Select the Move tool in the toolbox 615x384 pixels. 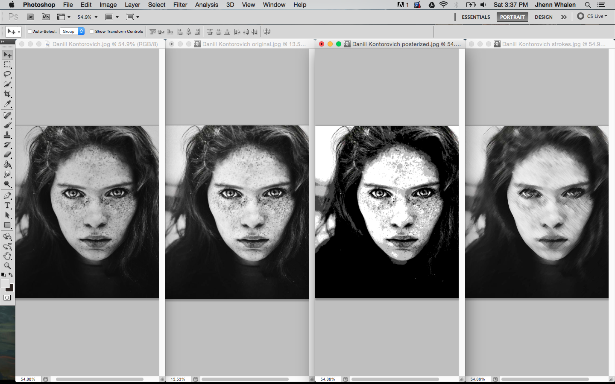click(x=7, y=55)
